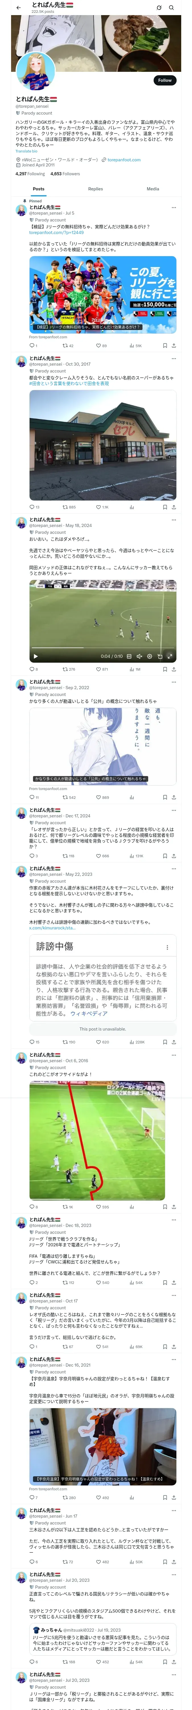Open more options on the pinned post

click(x=174, y=207)
